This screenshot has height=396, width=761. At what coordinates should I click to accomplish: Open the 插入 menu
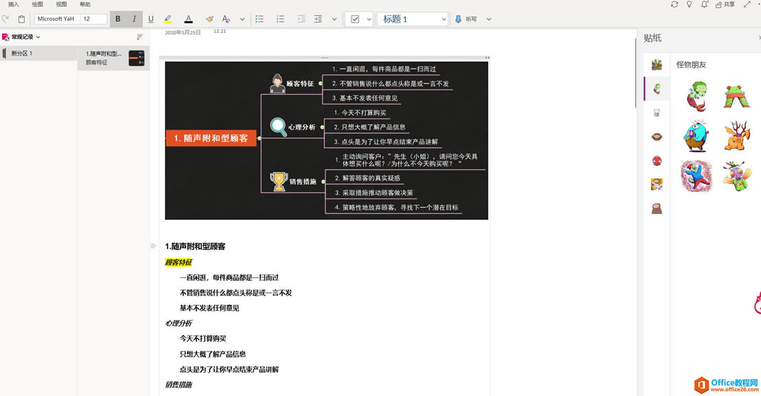13,4
